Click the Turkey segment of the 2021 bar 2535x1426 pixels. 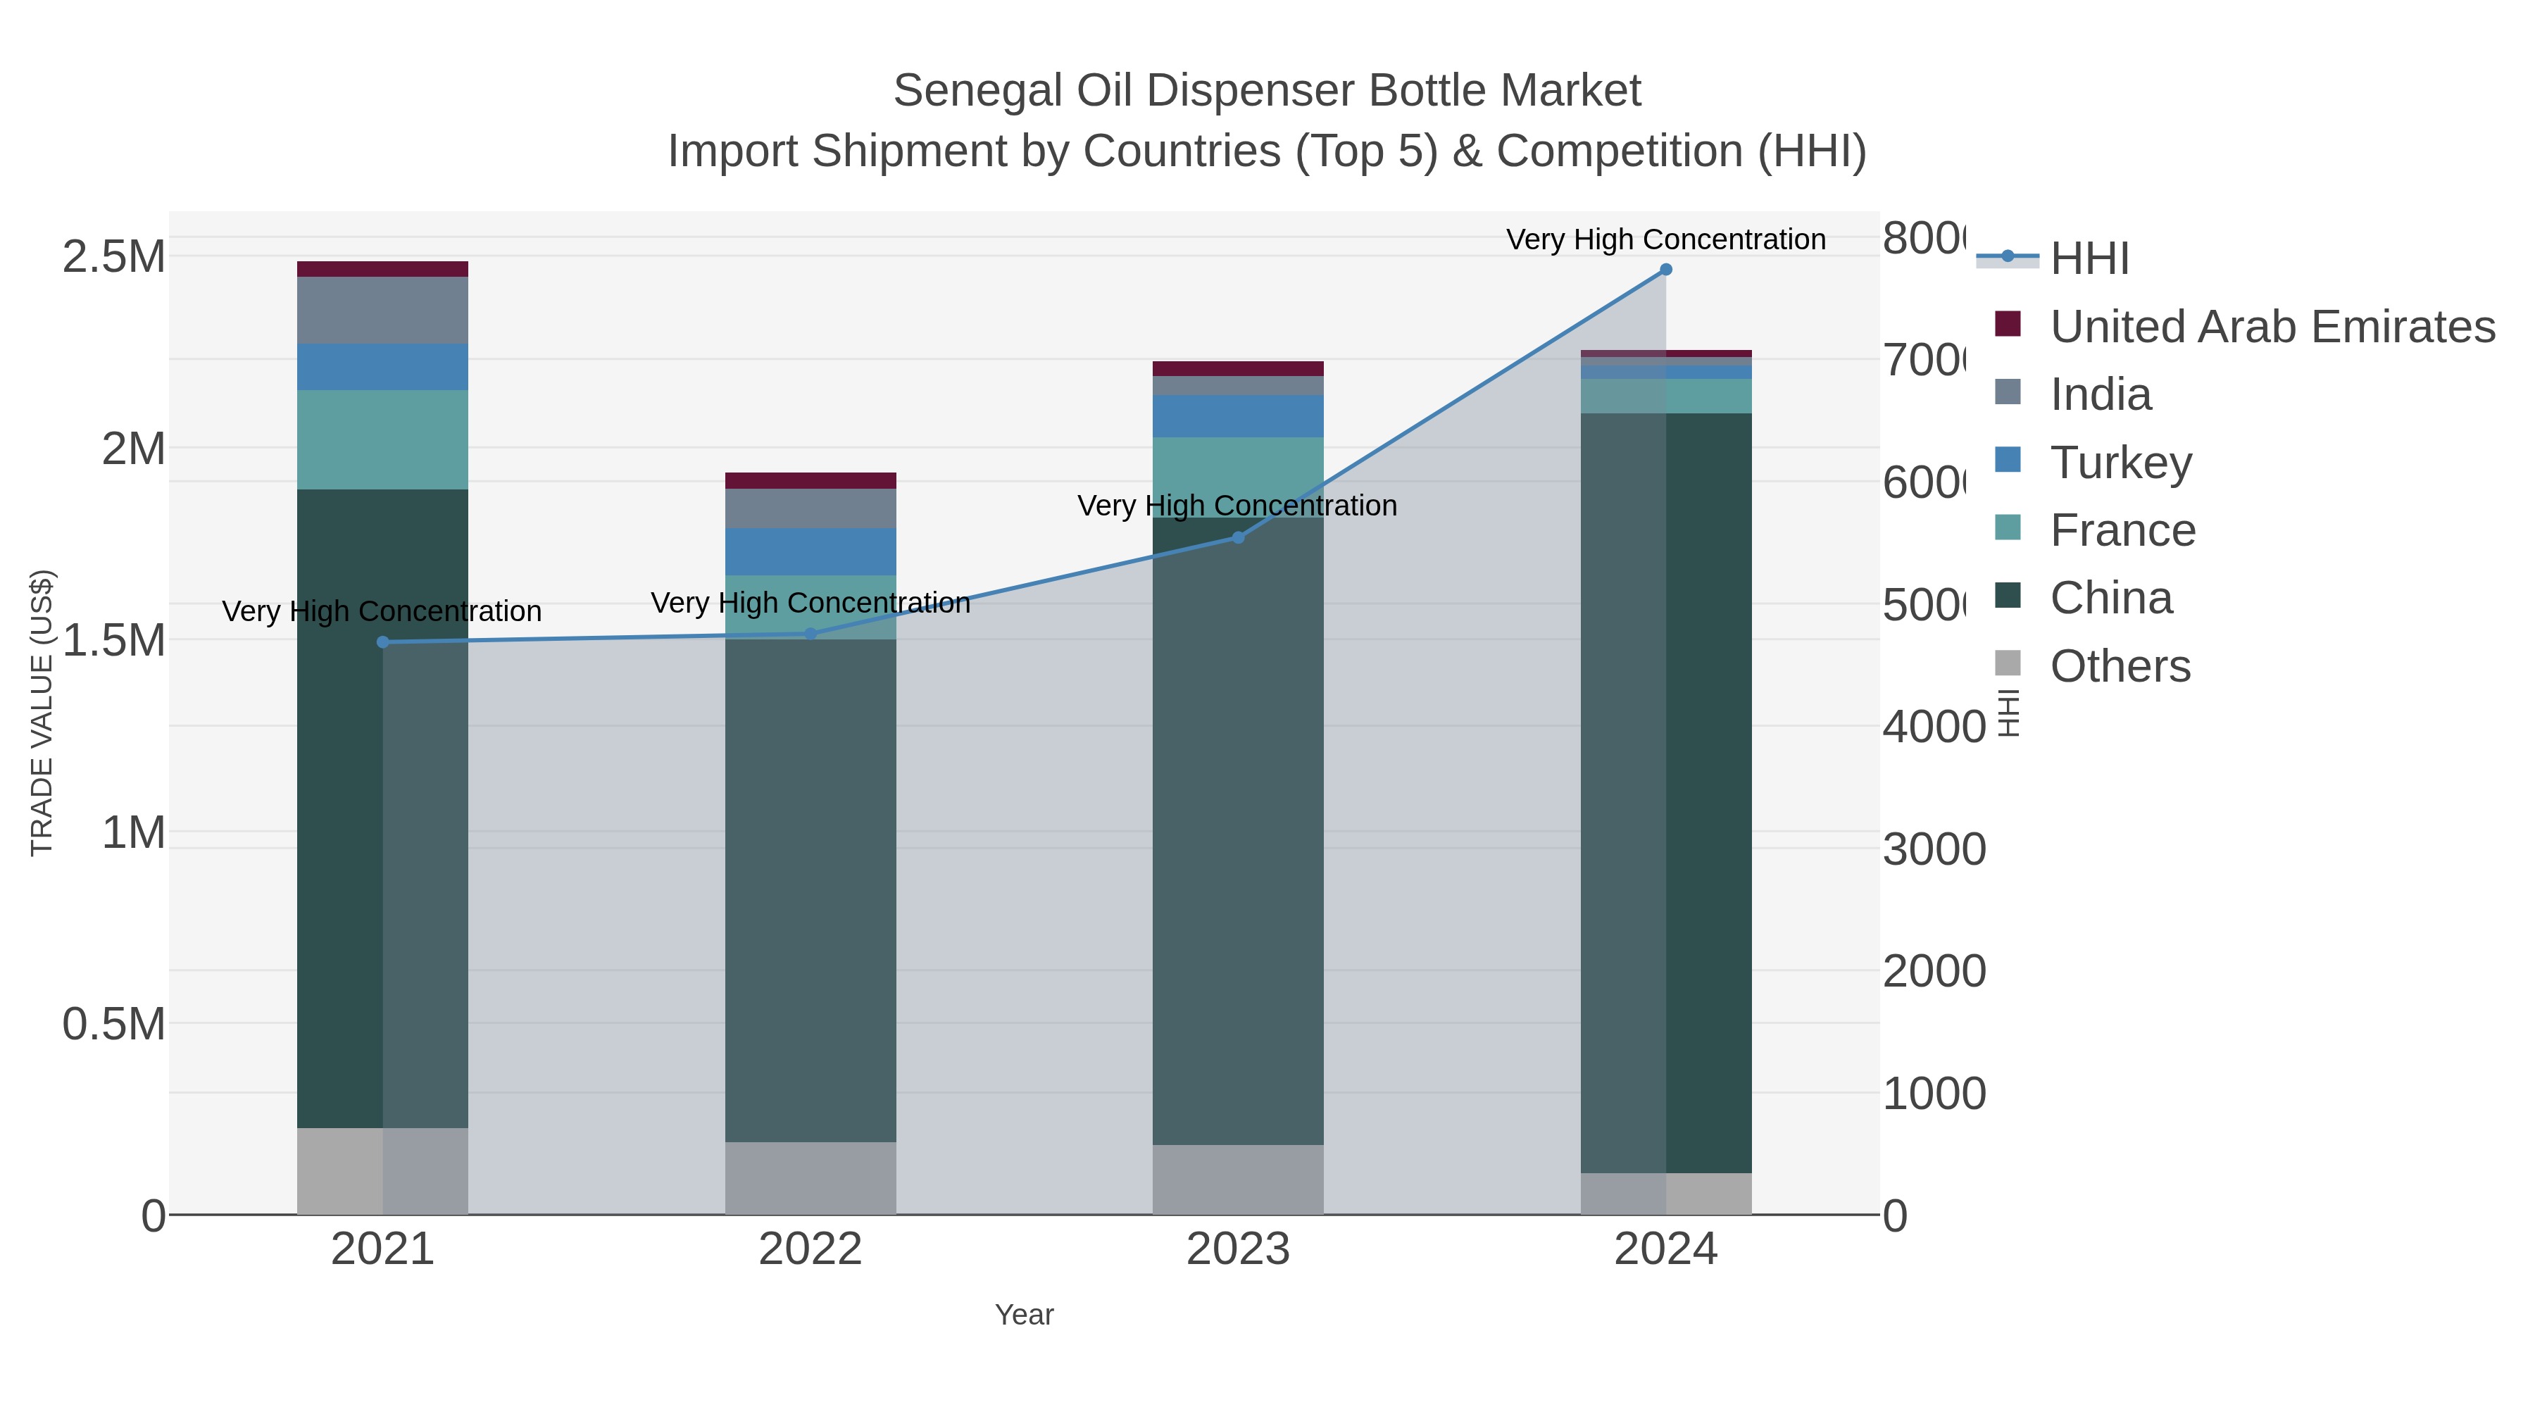tap(383, 367)
